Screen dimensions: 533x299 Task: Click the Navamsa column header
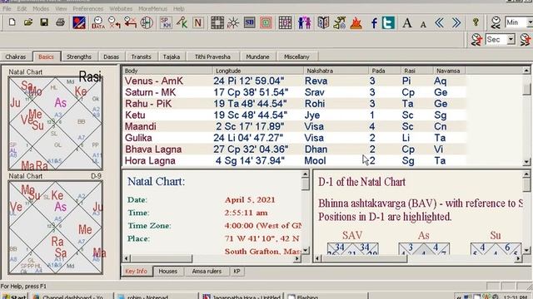450,71
